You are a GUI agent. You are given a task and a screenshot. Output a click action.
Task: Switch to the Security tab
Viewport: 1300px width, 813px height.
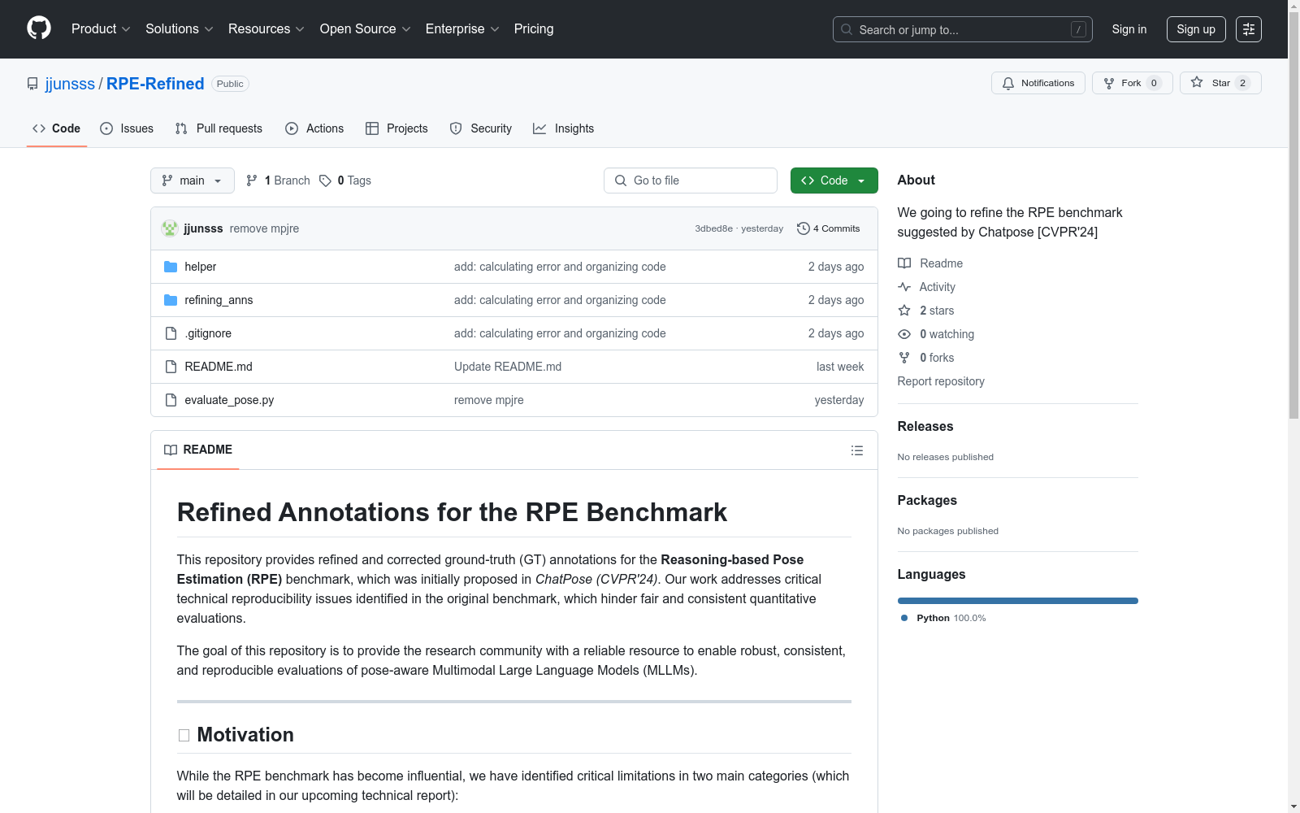[x=481, y=128]
